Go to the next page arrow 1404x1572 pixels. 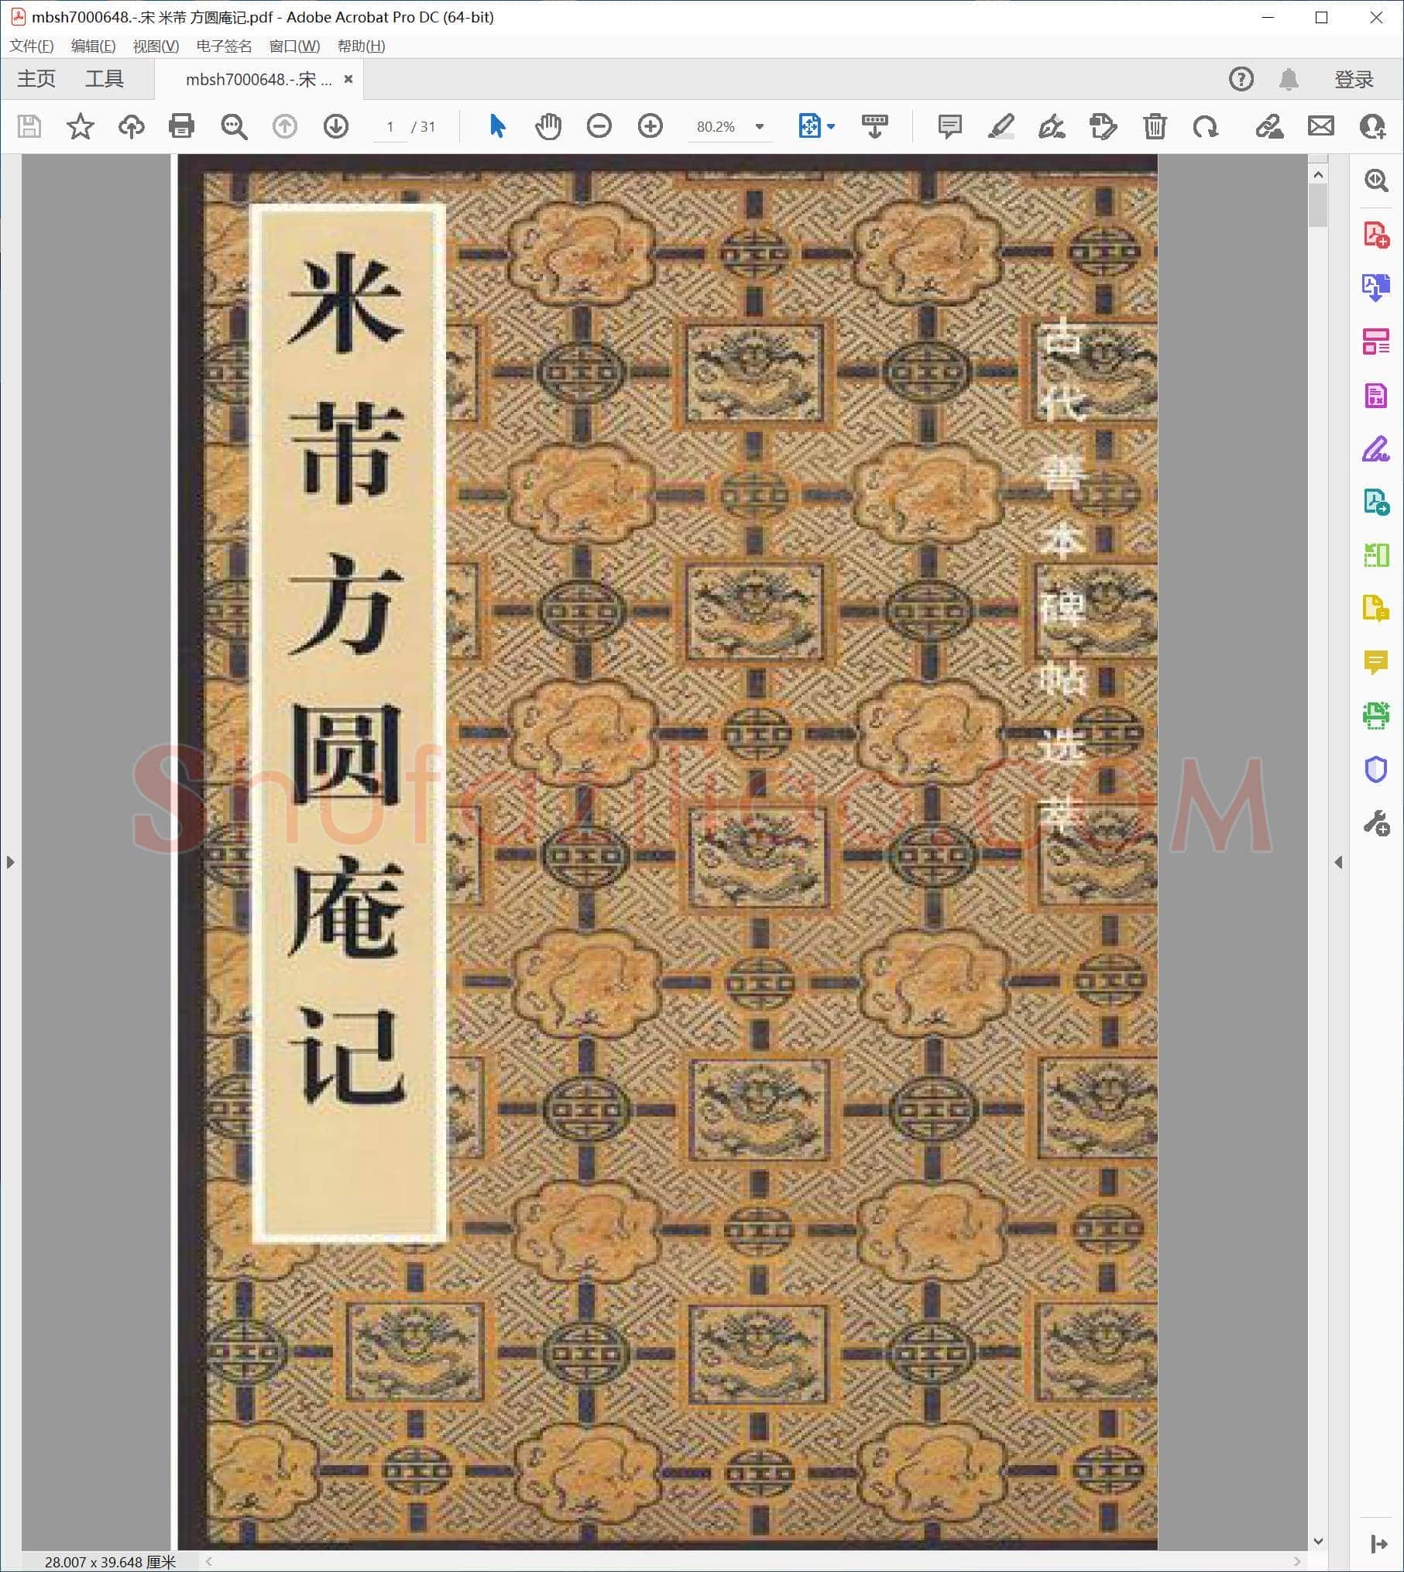click(336, 126)
